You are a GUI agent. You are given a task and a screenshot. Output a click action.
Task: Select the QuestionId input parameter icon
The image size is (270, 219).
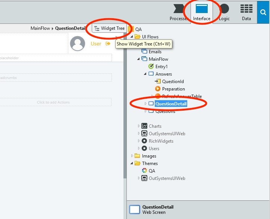(x=158, y=81)
